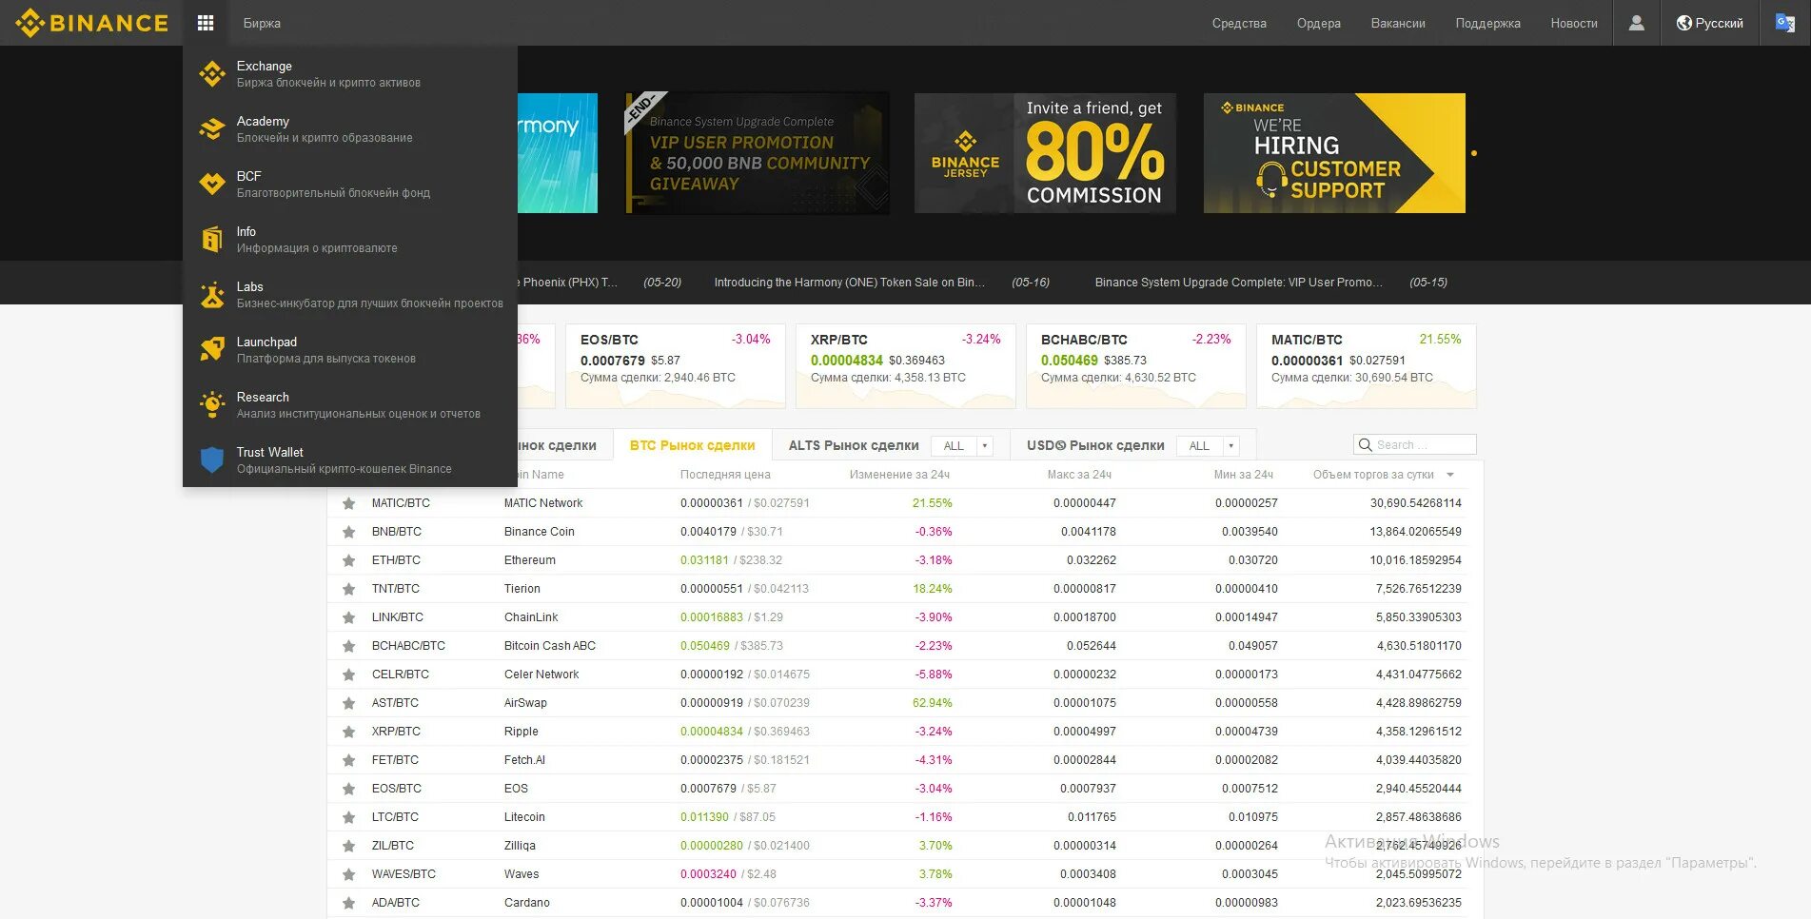Open the BCHABC/BTC ticker card

coord(1136,366)
